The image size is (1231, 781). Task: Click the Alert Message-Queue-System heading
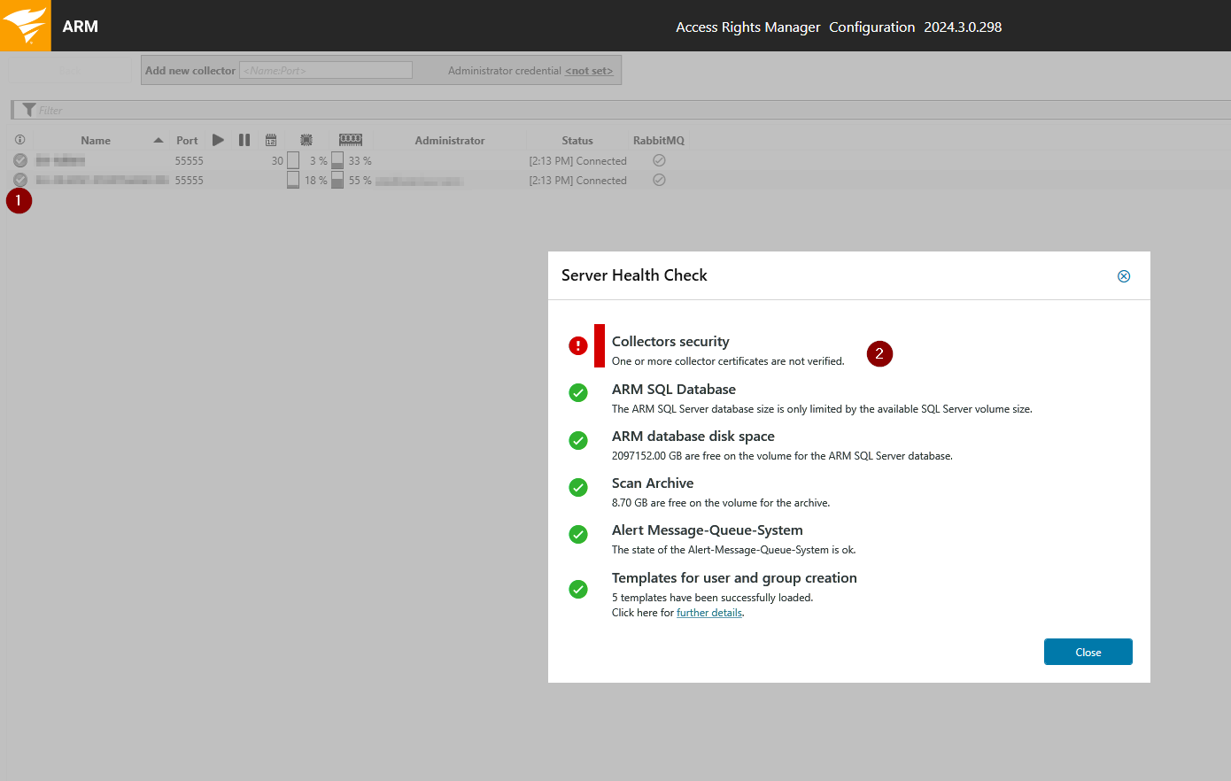pyautogui.click(x=708, y=530)
